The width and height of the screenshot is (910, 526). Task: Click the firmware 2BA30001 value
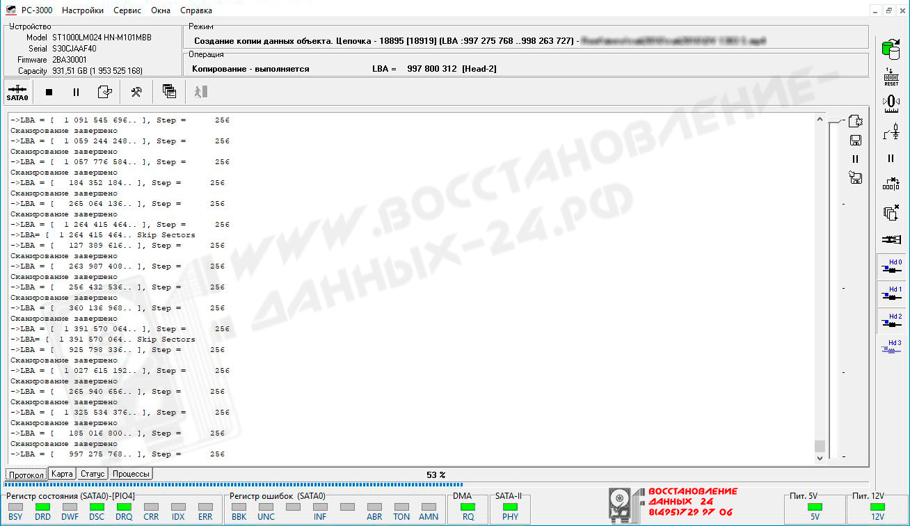70,60
